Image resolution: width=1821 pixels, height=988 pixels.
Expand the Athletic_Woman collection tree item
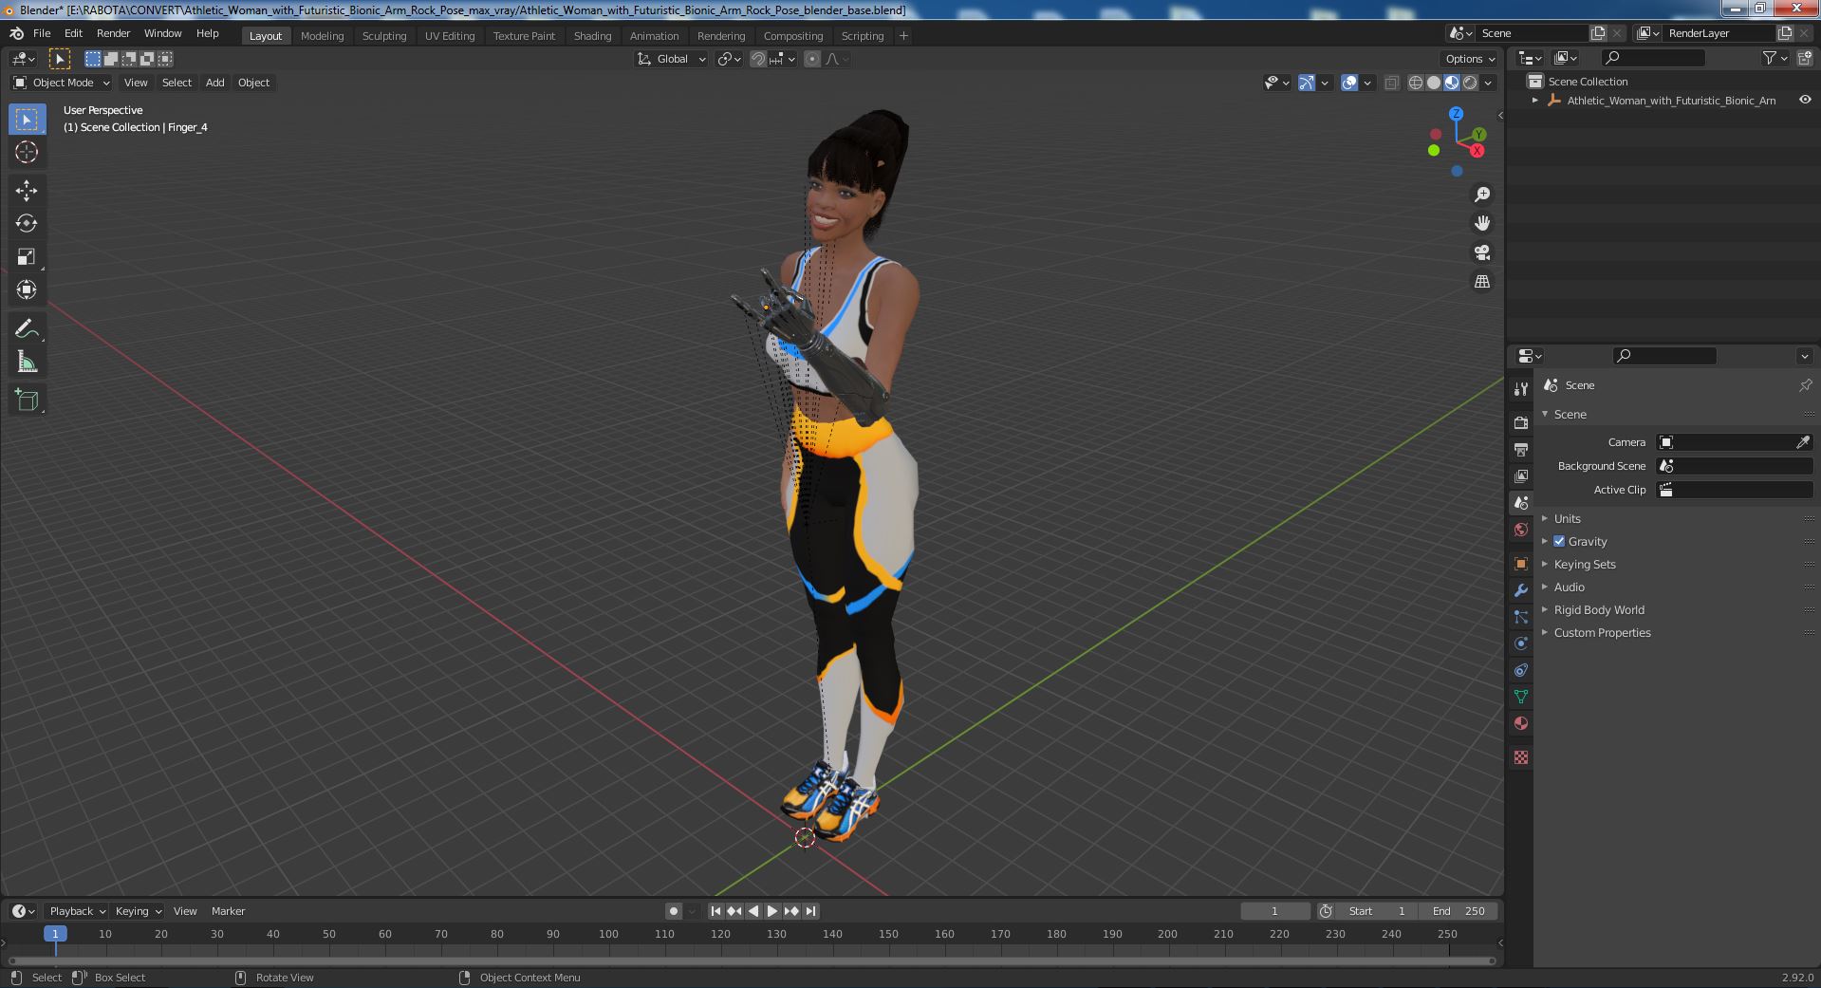point(1535,100)
